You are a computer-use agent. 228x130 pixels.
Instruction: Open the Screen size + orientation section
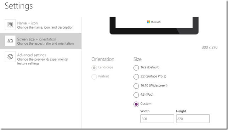coord(41,41)
